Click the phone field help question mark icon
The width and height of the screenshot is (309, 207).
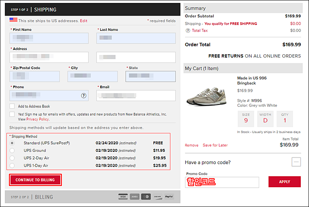click(84, 95)
